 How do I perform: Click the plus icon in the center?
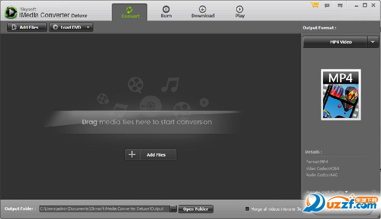point(132,154)
